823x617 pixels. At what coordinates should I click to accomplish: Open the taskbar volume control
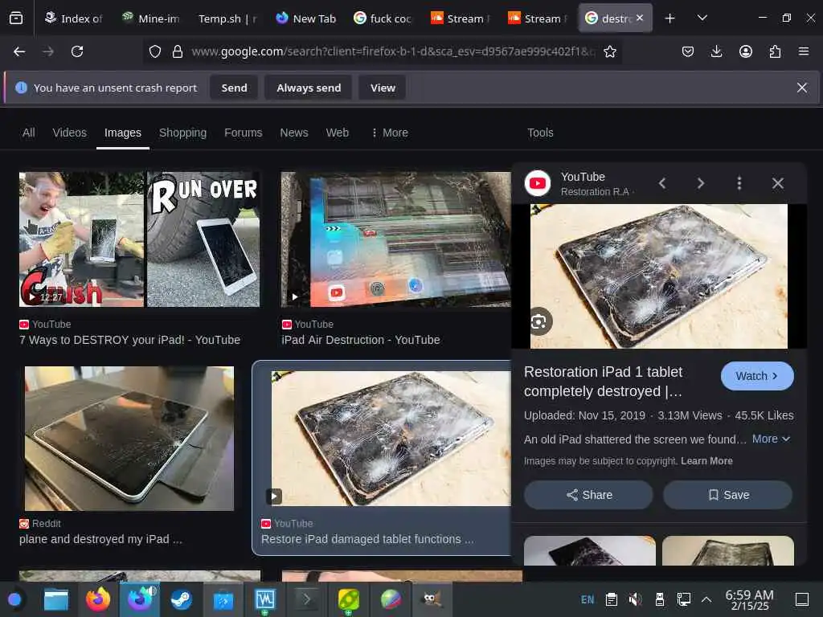point(635,599)
